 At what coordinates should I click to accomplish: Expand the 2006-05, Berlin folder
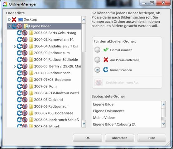click(15, 66)
